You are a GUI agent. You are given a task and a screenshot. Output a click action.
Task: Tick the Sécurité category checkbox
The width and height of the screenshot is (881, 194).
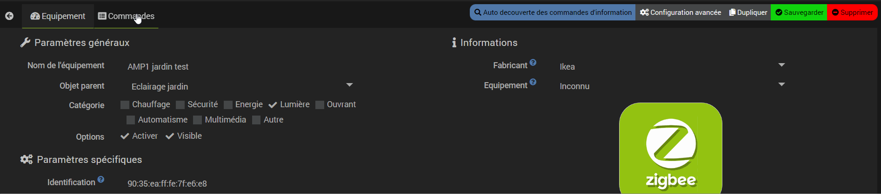[180, 105]
